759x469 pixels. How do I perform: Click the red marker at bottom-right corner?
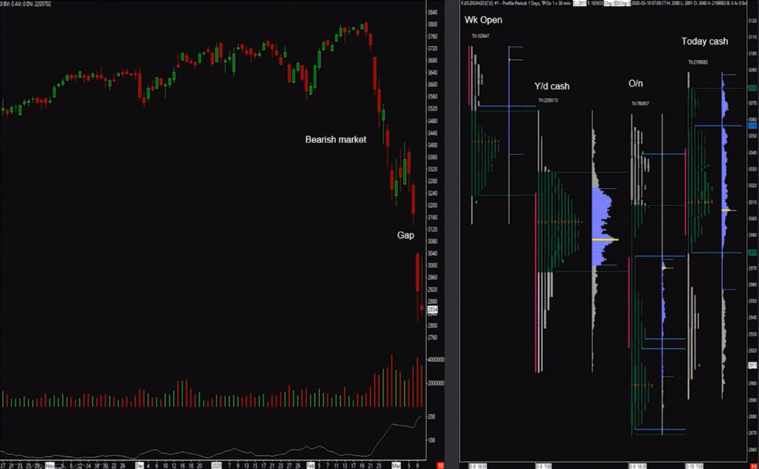click(x=754, y=465)
